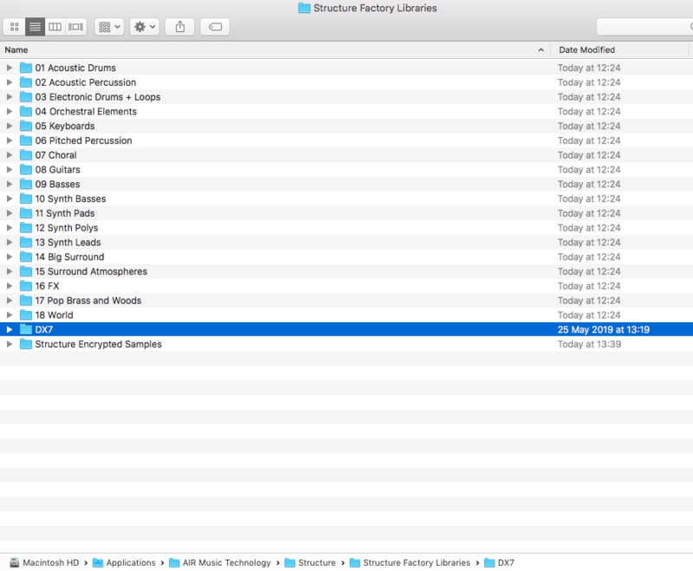
Task: Click the Edit Tags toolbar button
Action: pos(215,27)
